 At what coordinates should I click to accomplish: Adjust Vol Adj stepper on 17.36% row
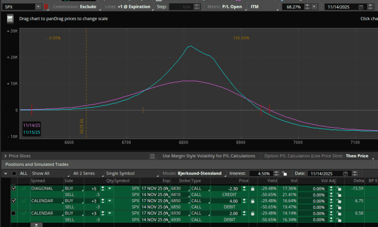click(x=331, y=188)
